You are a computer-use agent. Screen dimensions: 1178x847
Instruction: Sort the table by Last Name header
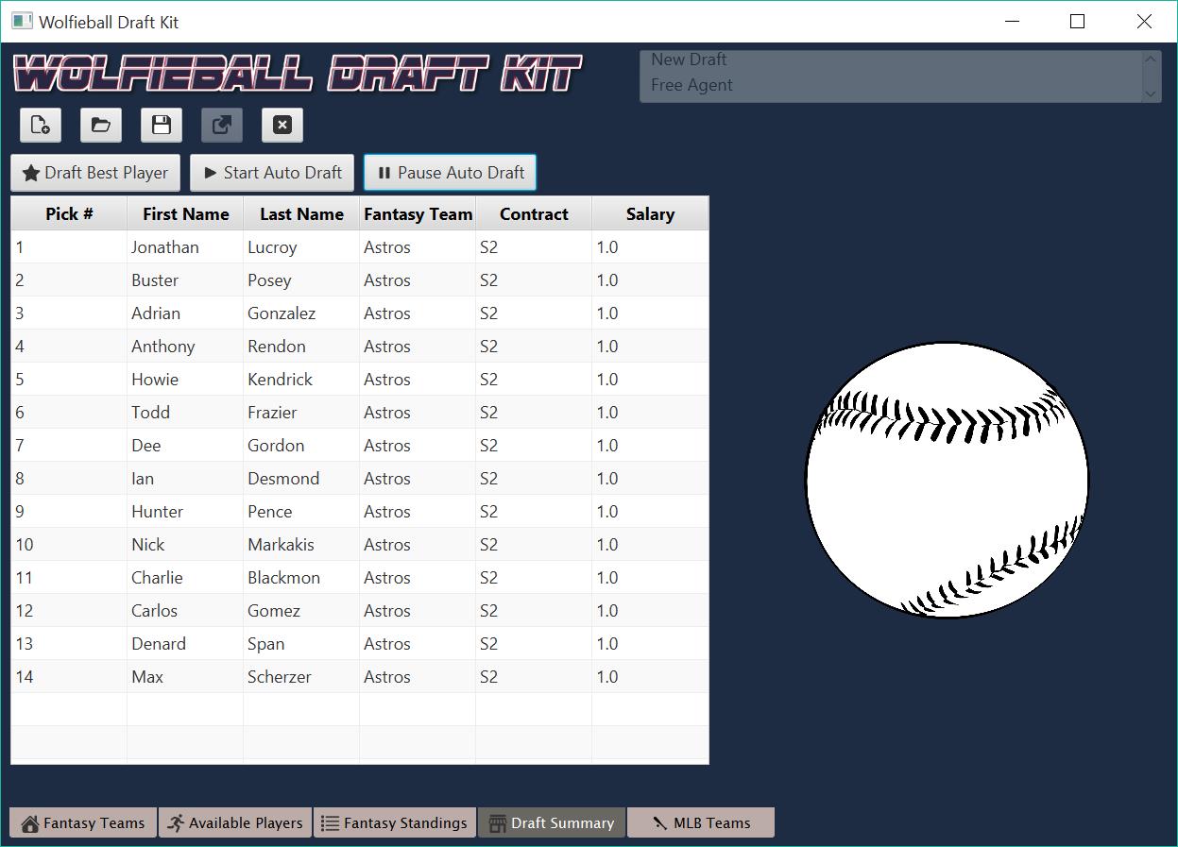pyautogui.click(x=299, y=213)
